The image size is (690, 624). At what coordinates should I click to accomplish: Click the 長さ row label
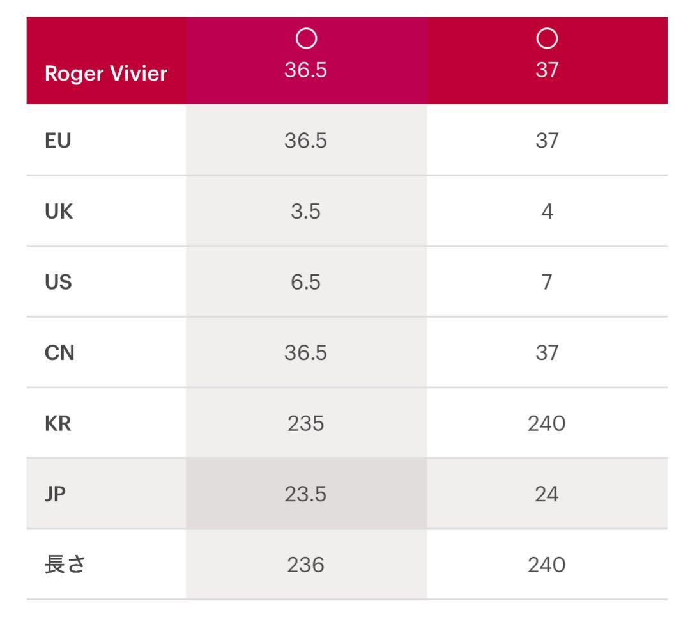point(65,565)
